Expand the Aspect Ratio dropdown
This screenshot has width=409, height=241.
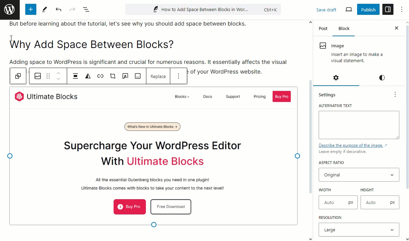[x=359, y=175]
